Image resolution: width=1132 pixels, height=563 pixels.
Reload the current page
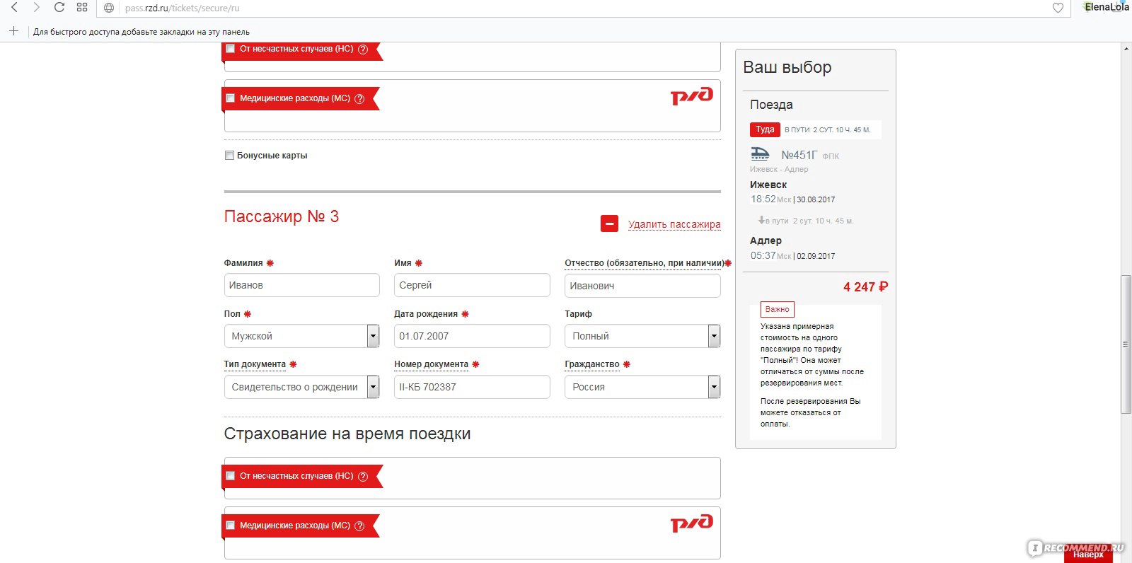[59, 8]
